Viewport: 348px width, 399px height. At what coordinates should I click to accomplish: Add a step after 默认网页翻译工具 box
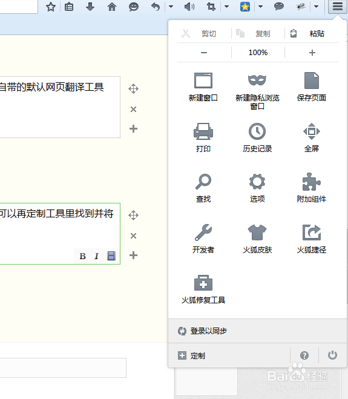click(133, 129)
